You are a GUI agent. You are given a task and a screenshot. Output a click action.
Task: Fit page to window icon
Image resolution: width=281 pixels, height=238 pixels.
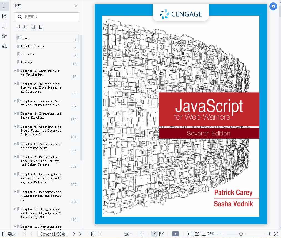[x=197, y=234]
